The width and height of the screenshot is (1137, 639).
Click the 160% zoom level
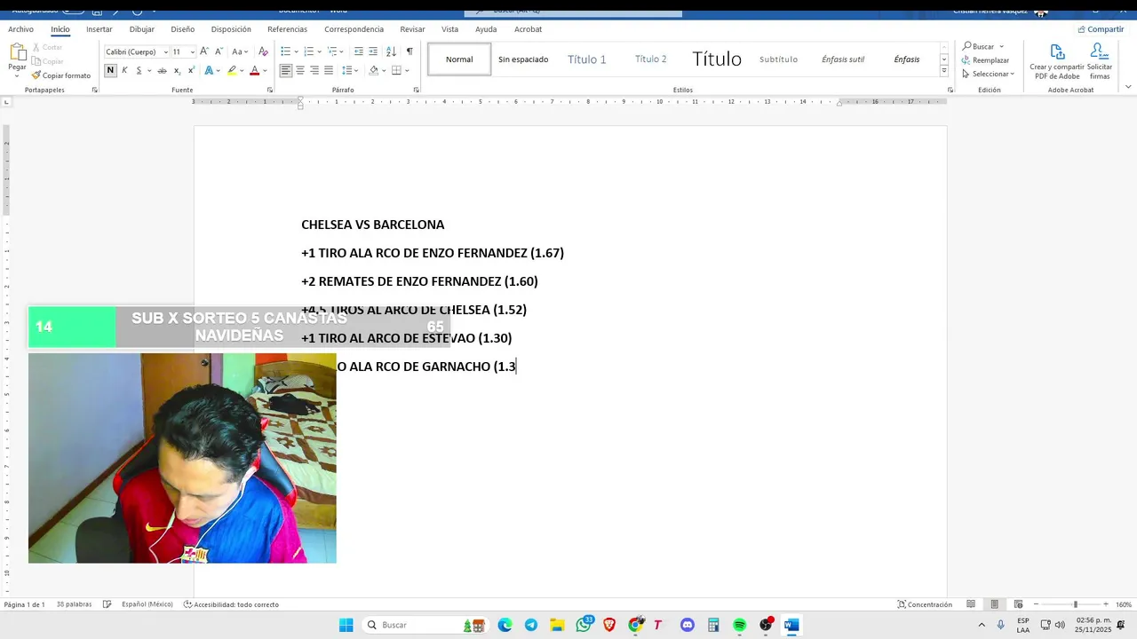tap(1124, 604)
